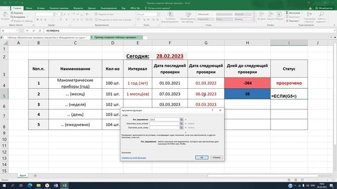Expand the cell styles gallery
The height and width of the screenshot is (189, 337).
pos(254,20)
